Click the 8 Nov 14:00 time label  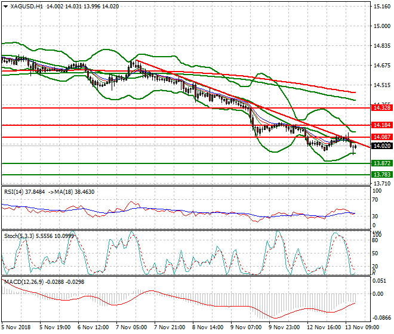click(208, 327)
